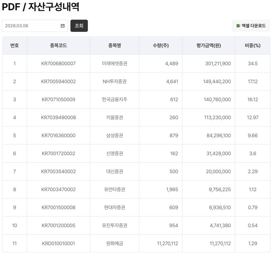Select the 키움증권 stock name cell

click(x=114, y=118)
